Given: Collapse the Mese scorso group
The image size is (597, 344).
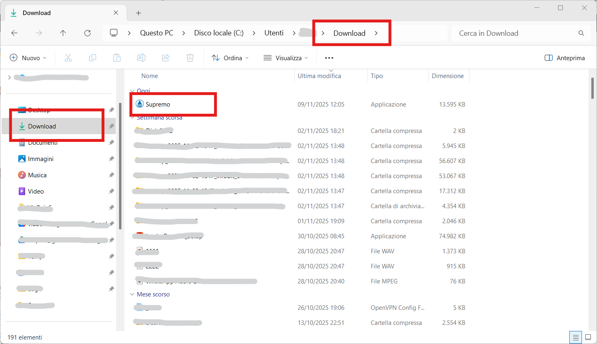Looking at the screenshot, I should (x=132, y=294).
